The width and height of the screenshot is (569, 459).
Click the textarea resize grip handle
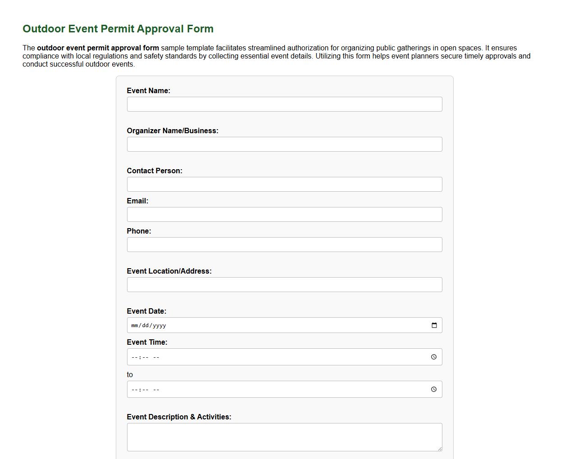(x=440, y=449)
